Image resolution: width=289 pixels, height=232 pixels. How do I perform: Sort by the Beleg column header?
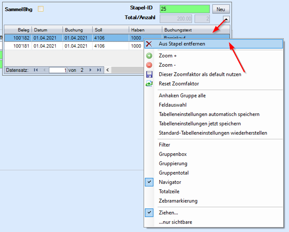tap(18, 30)
